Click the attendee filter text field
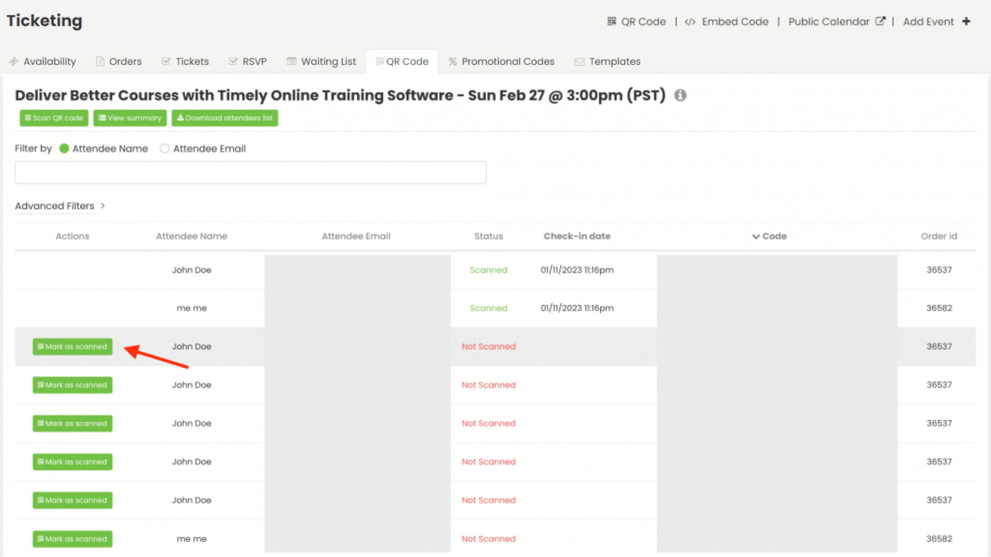 [250, 172]
